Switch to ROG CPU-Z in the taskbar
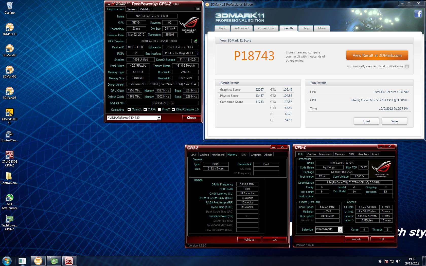Image resolution: width=426 pixels, height=266 pixels. pyautogui.click(x=69, y=261)
